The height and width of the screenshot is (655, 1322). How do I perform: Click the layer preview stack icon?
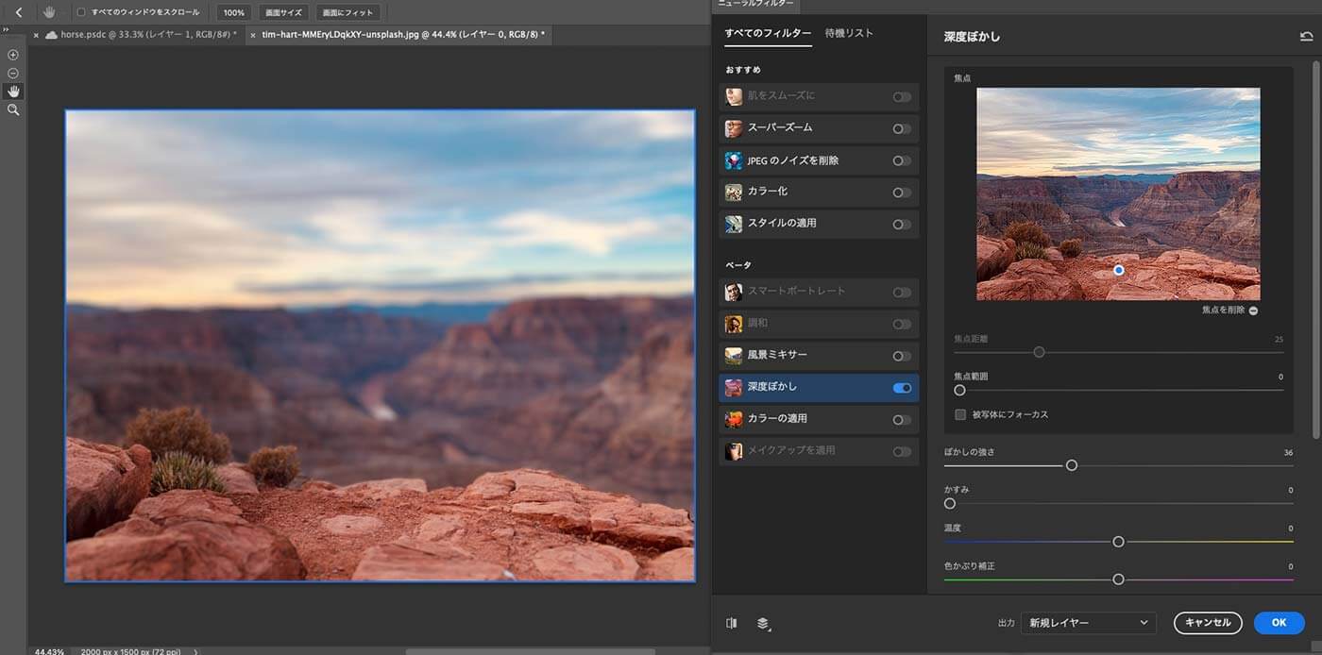[x=763, y=623]
